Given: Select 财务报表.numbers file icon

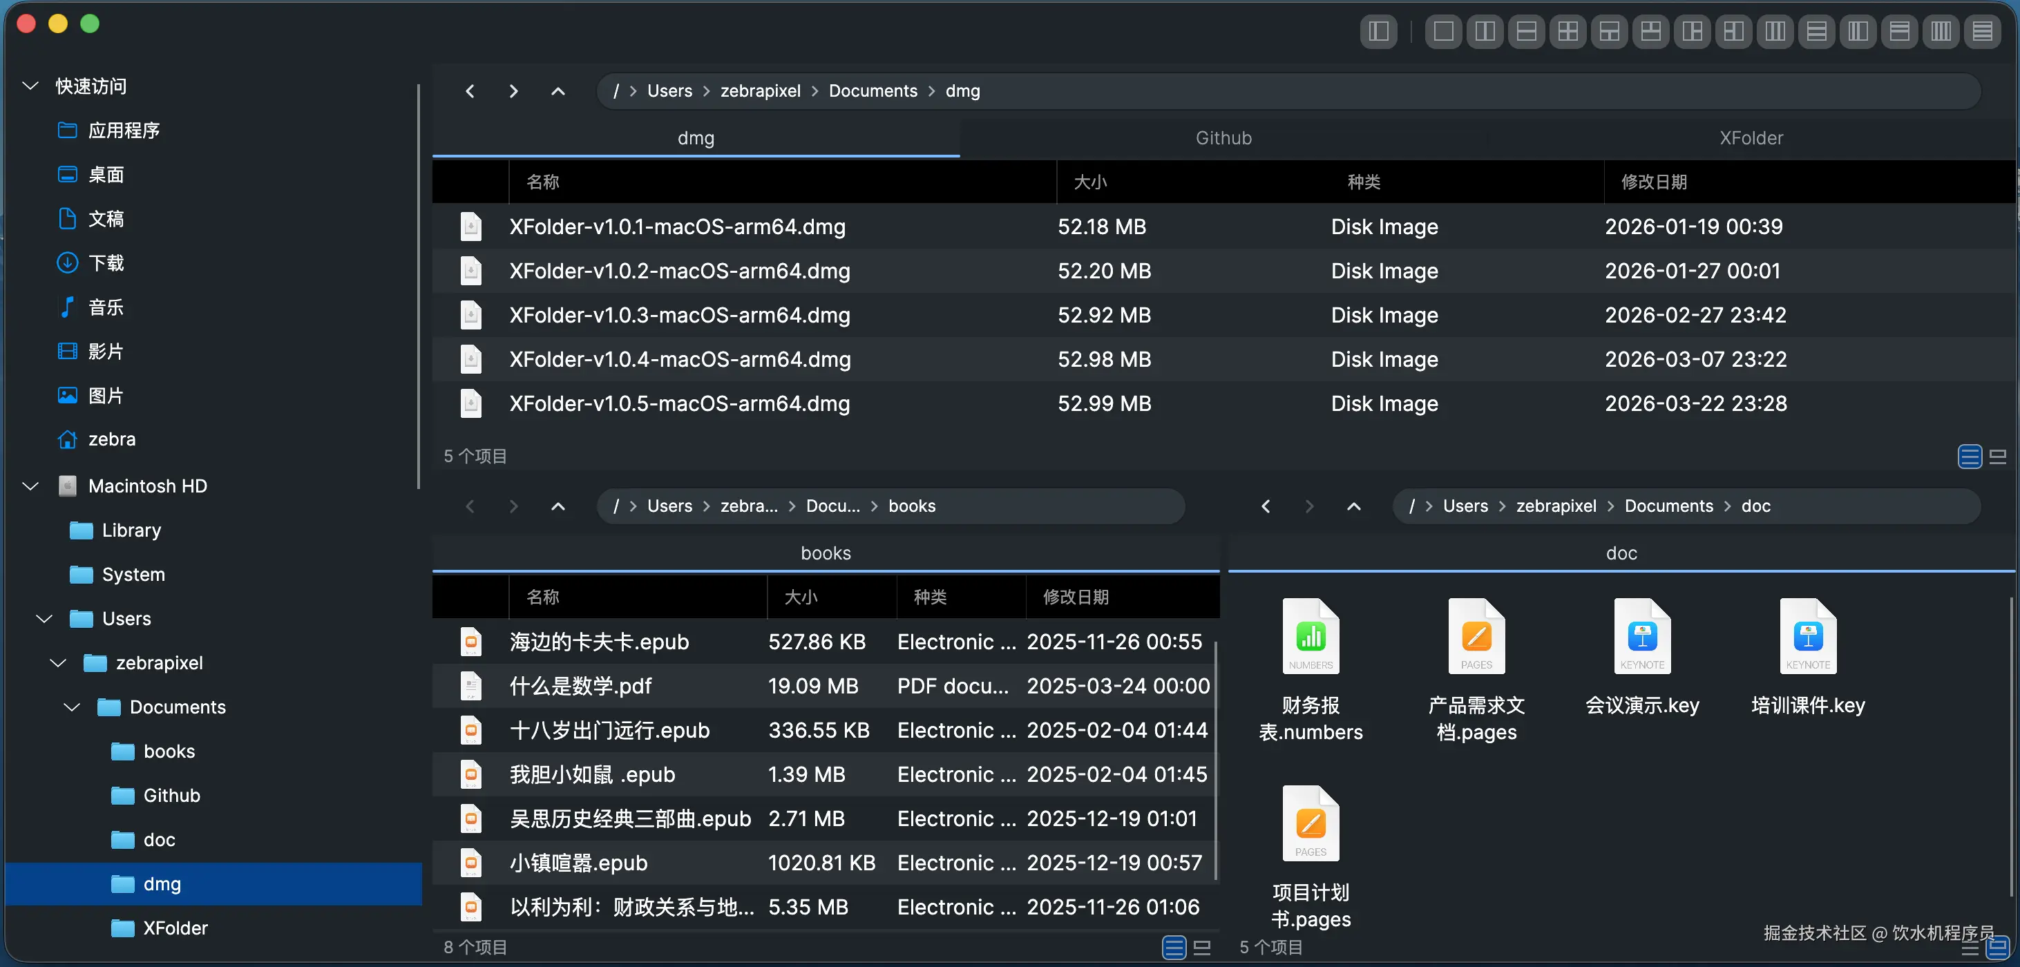Looking at the screenshot, I should 1311,636.
